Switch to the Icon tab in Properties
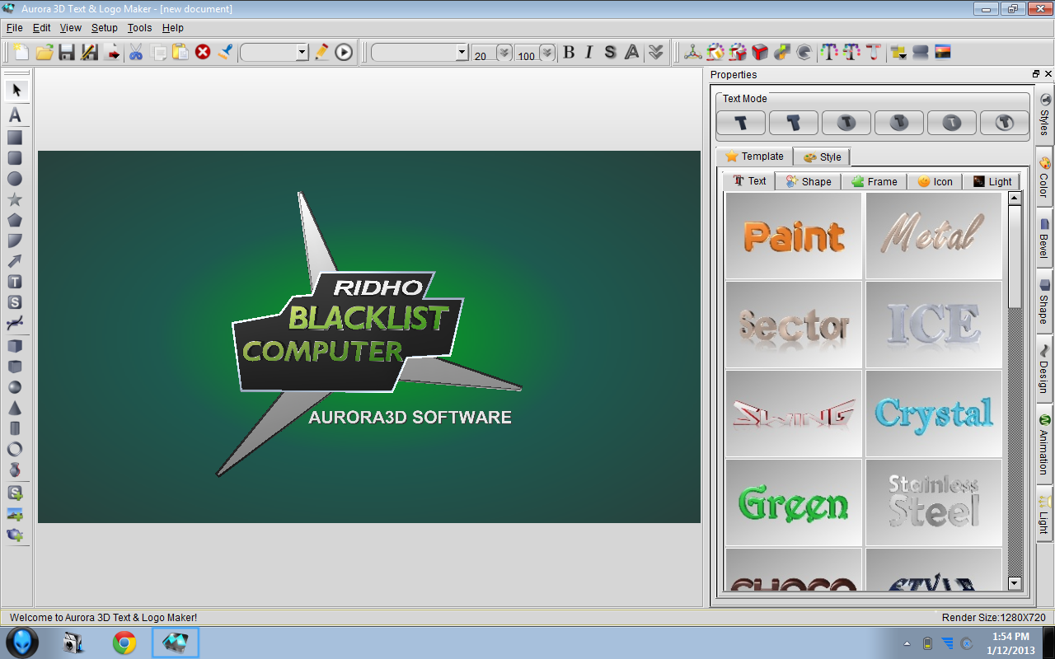Image resolution: width=1055 pixels, height=659 pixels. 935,181
